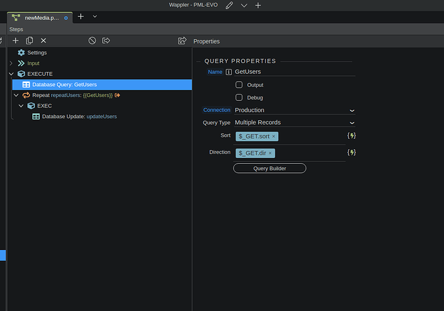Screen dimensions: 444x311
Task: Select Database Query: GetUsers step
Action: pos(102,85)
